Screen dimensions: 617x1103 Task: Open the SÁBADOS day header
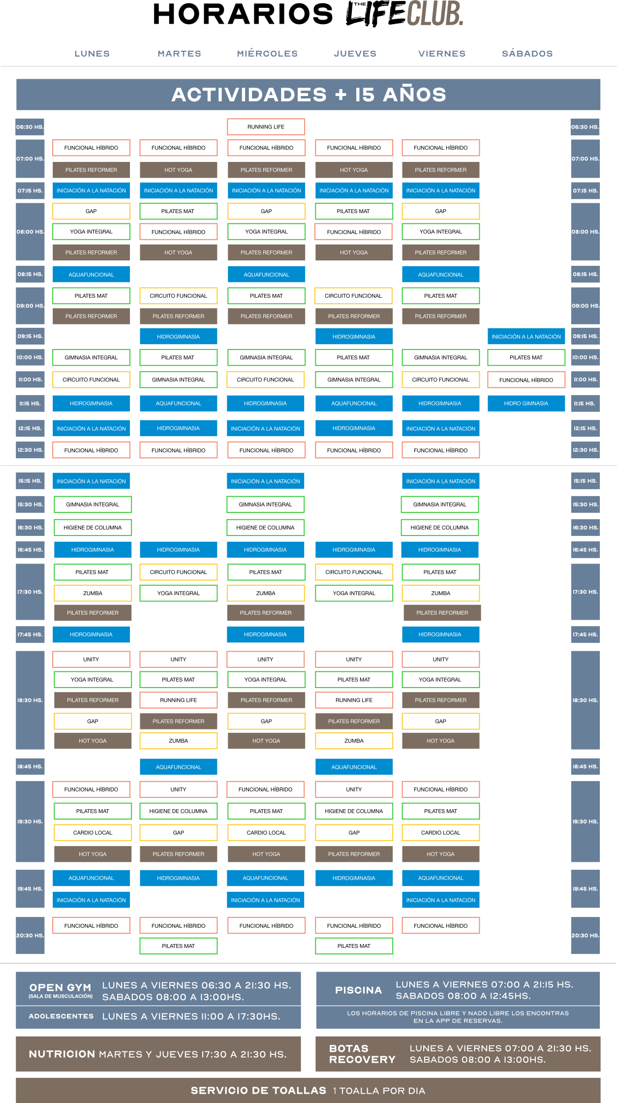point(527,54)
